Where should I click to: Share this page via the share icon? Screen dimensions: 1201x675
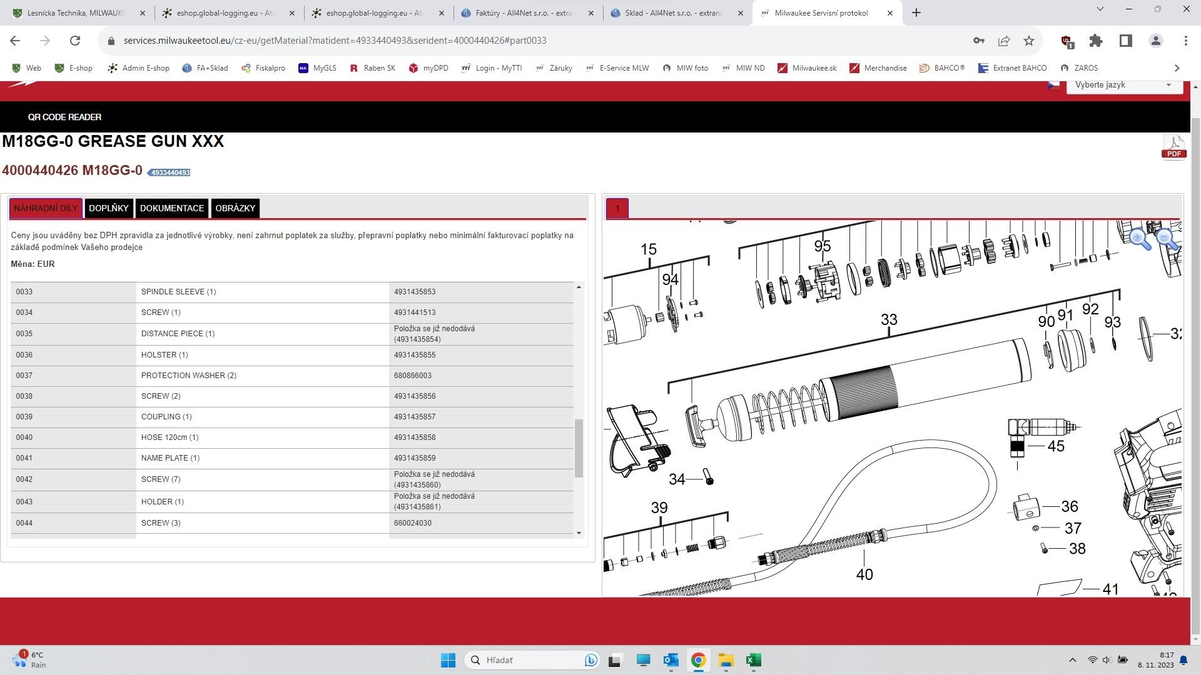(1004, 41)
